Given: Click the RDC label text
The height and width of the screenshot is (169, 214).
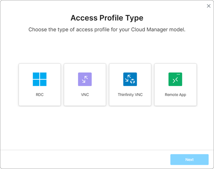Looking at the screenshot, I should (x=40, y=95).
